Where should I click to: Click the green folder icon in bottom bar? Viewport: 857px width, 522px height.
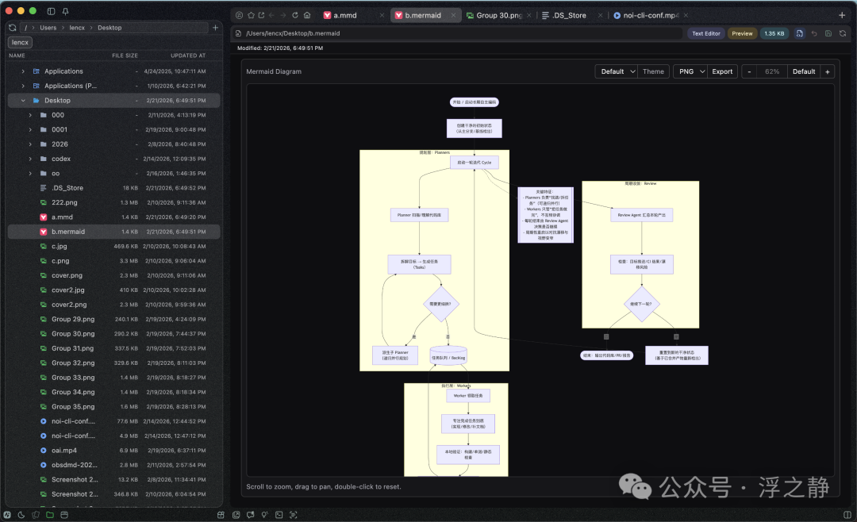pyautogui.click(x=50, y=514)
